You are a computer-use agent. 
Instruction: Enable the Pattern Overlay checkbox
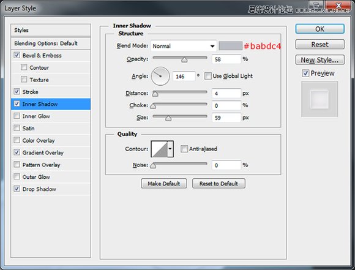click(17, 165)
